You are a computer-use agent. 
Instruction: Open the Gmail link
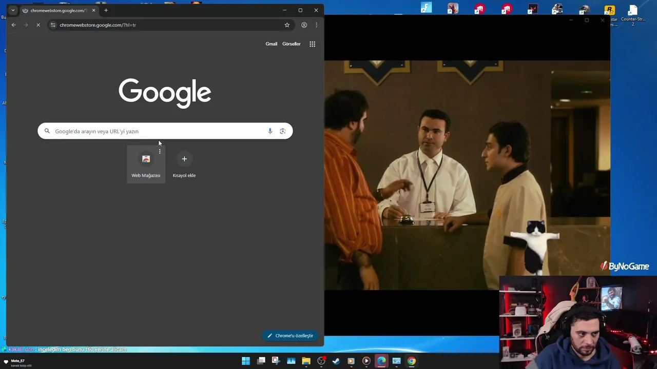[x=271, y=44]
